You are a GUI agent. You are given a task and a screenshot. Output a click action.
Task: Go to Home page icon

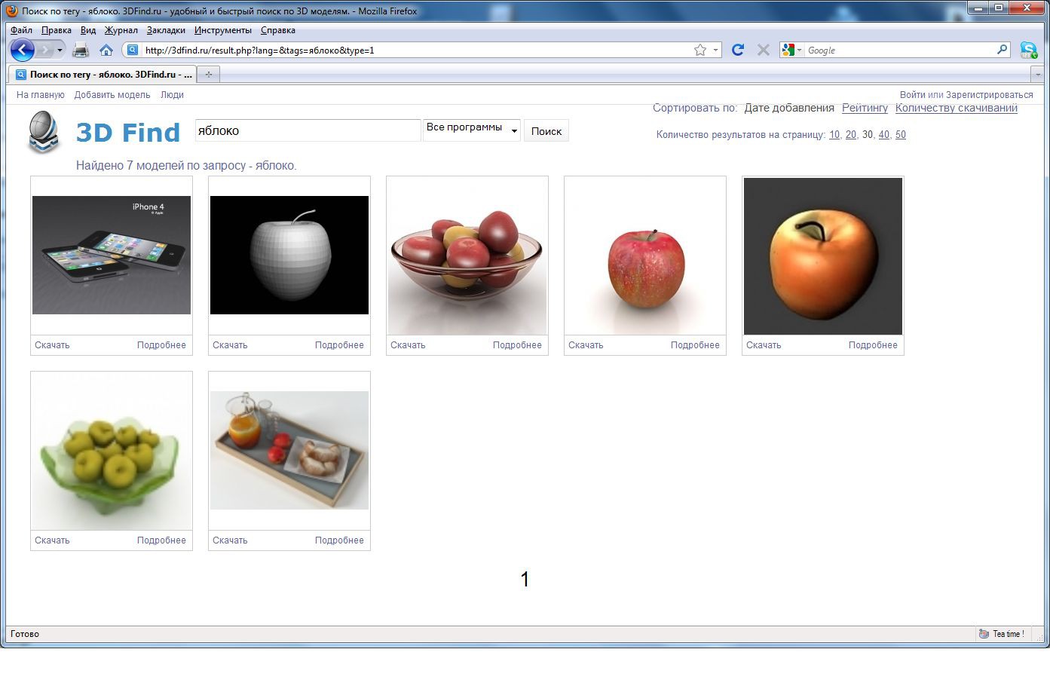(106, 51)
